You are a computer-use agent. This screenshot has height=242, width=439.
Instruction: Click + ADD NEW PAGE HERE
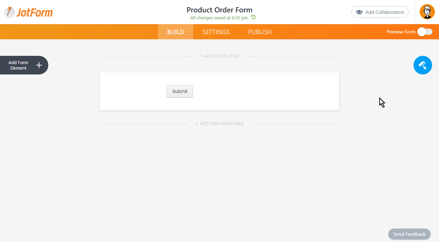click(x=219, y=123)
